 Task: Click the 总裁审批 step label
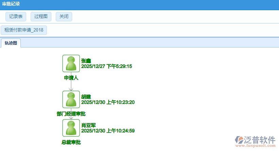click(71, 143)
